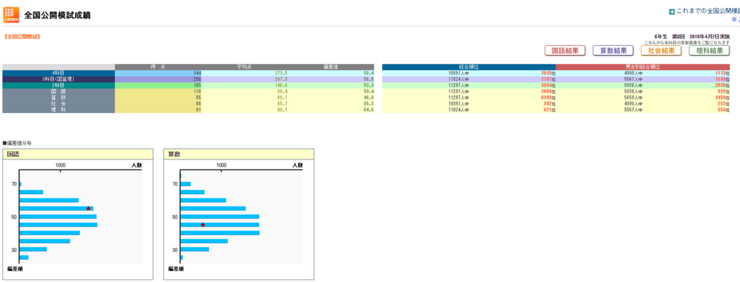740x282 pixels.
Task: Click the 1538位 gender rank
Action: 722,79
